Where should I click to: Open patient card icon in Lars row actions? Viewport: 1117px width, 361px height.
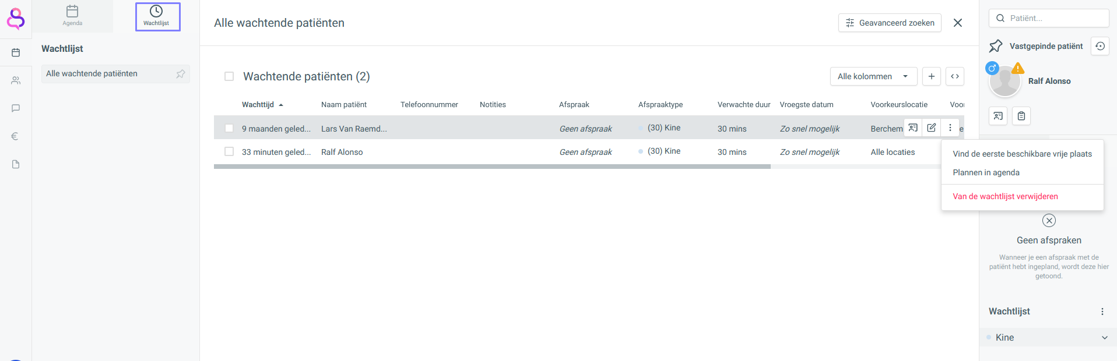[913, 128]
